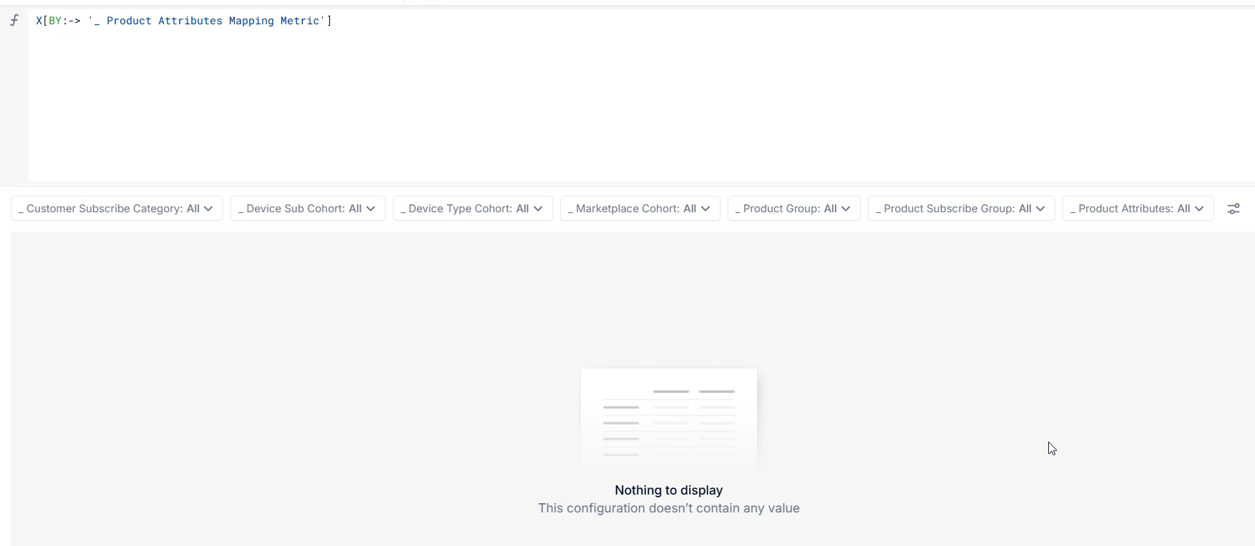Open the Marketplace Cohort dropdown
This screenshot has width=1255, height=546.
(x=640, y=209)
